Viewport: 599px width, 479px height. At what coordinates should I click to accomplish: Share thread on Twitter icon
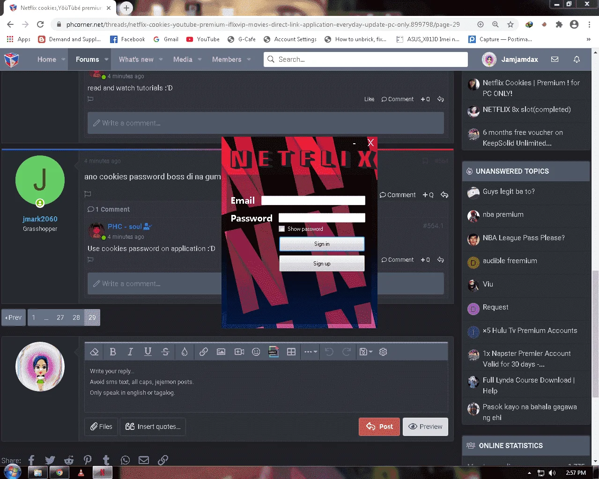pos(50,460)
